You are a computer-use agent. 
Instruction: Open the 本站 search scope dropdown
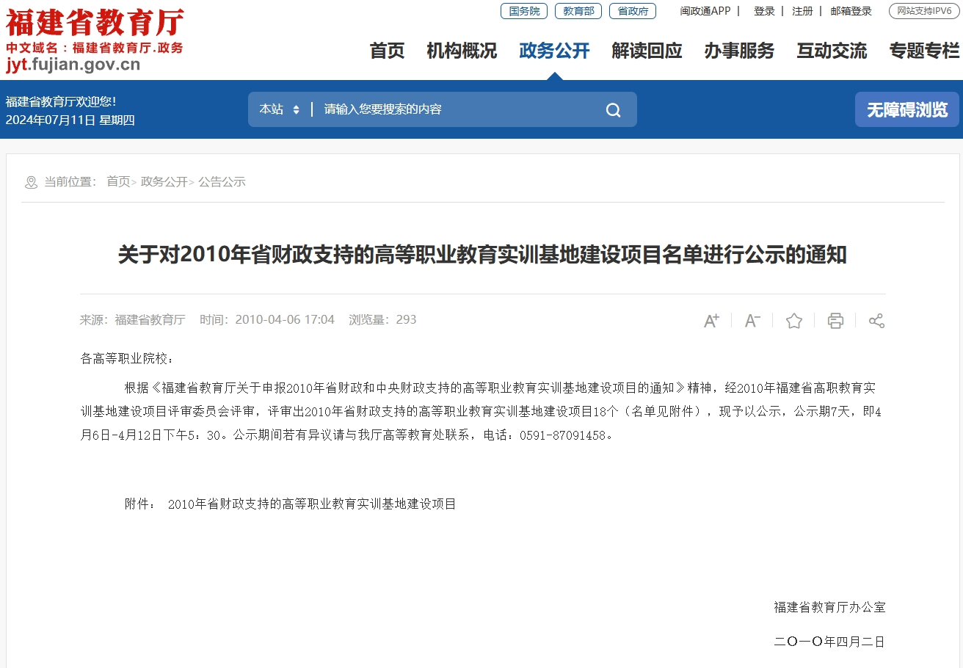[279, 109]
